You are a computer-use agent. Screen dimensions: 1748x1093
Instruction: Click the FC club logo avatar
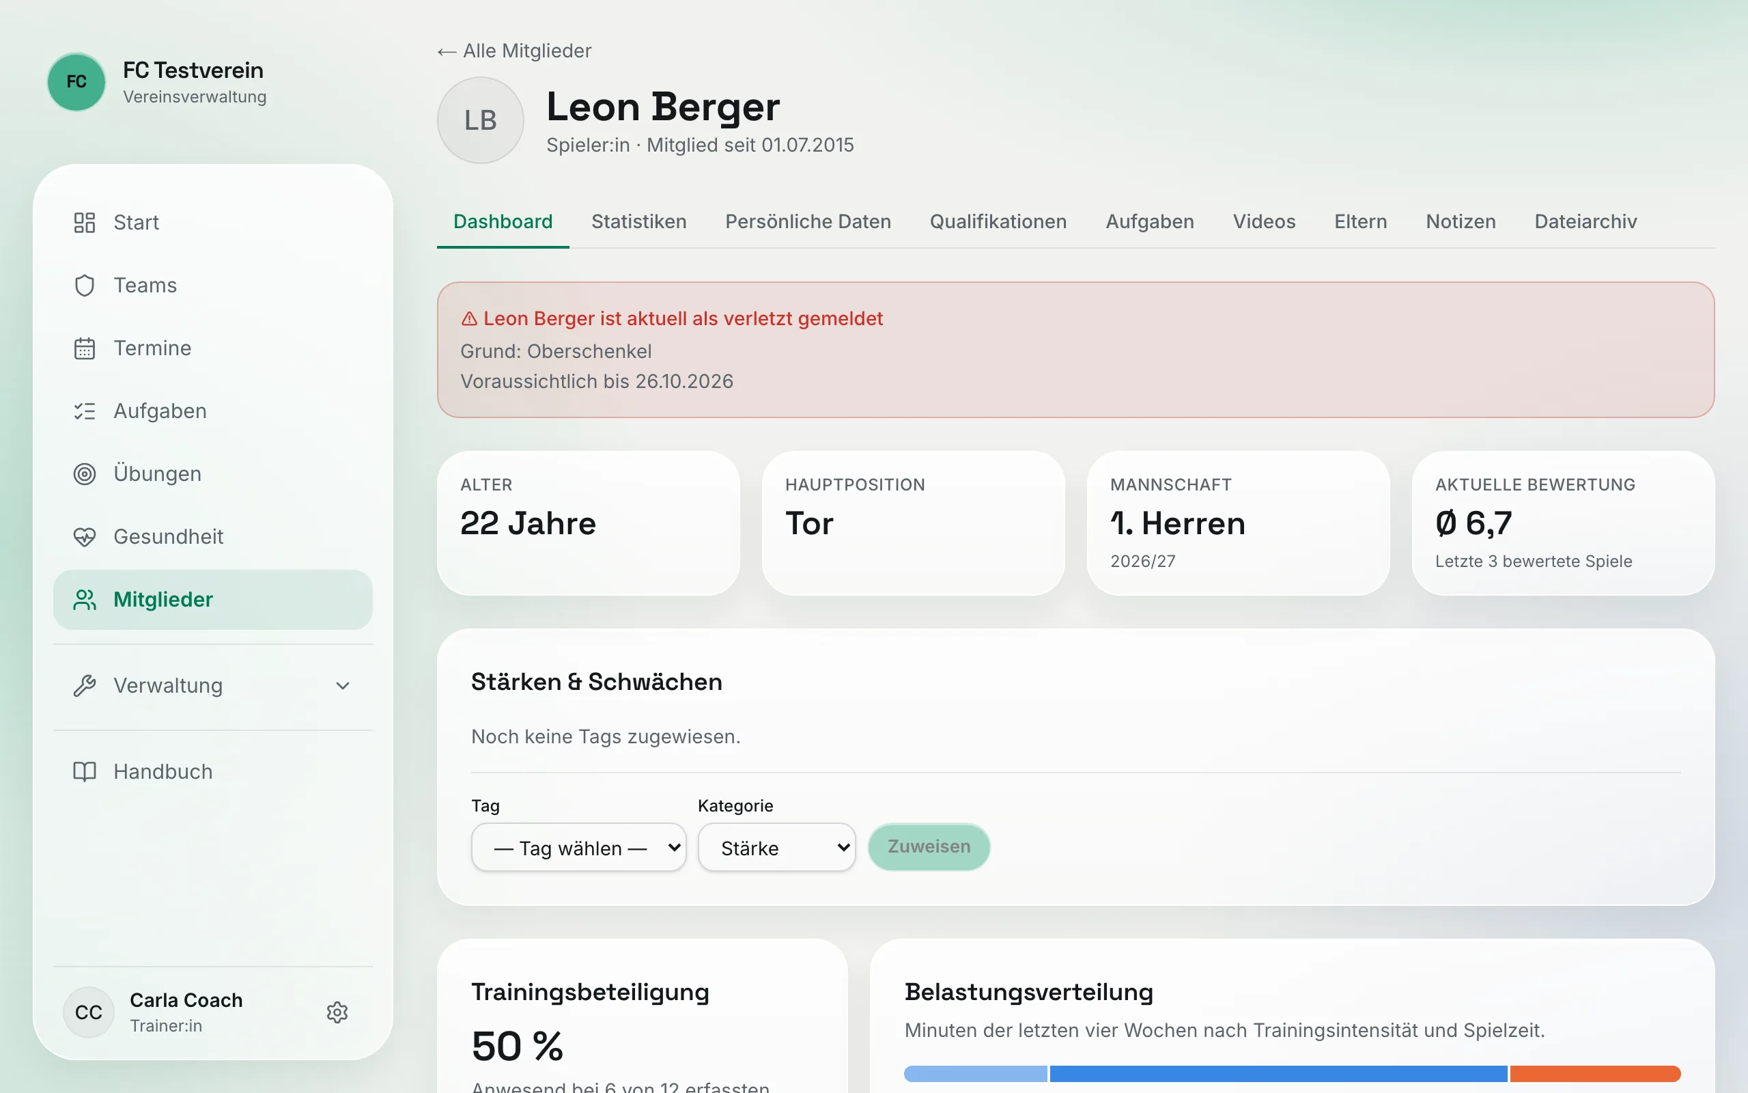[x=76, y=82]
